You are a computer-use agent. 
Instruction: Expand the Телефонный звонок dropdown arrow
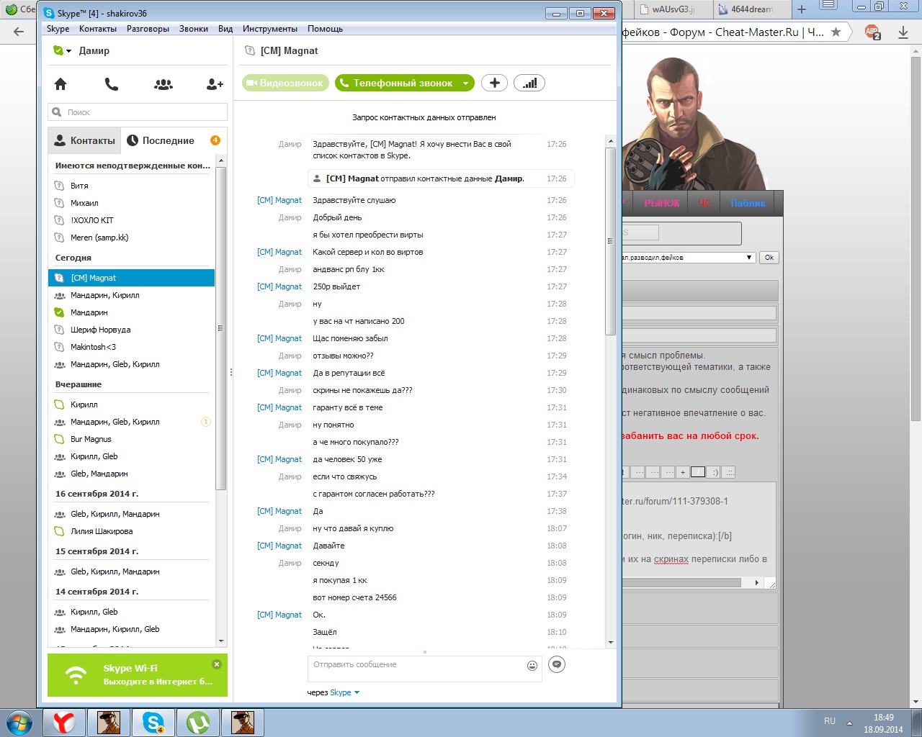click(x=465, y=83)
